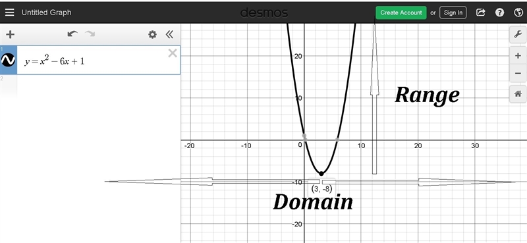Delete the y = x² − 6x + 1 expression
This screenshot has height=243, width=527.
tap(173, 53)
